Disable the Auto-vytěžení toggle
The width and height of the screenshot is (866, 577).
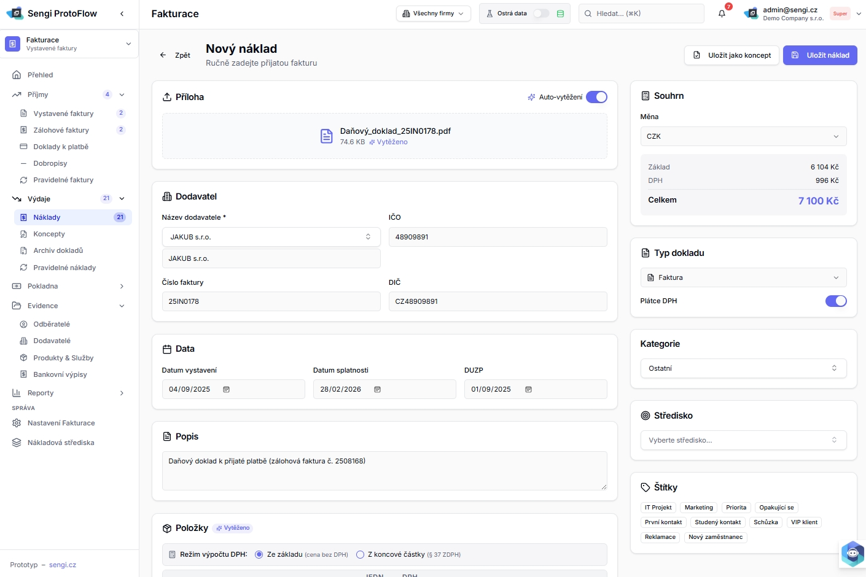click(x=596, y=97)
